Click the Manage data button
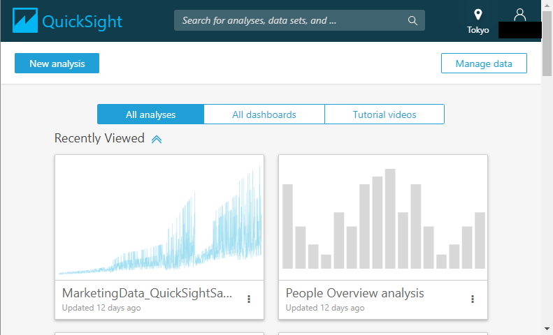553x335 pixels. (x=484, y=64)
